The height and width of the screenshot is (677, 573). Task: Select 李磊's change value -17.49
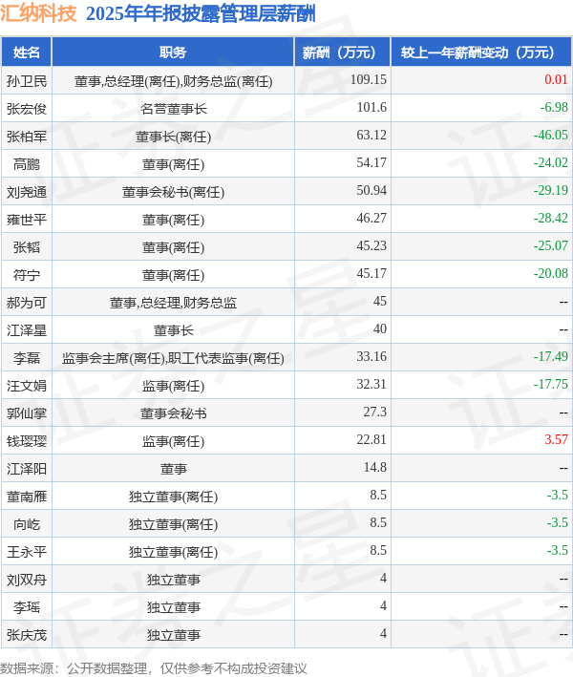tap(550, 356)
